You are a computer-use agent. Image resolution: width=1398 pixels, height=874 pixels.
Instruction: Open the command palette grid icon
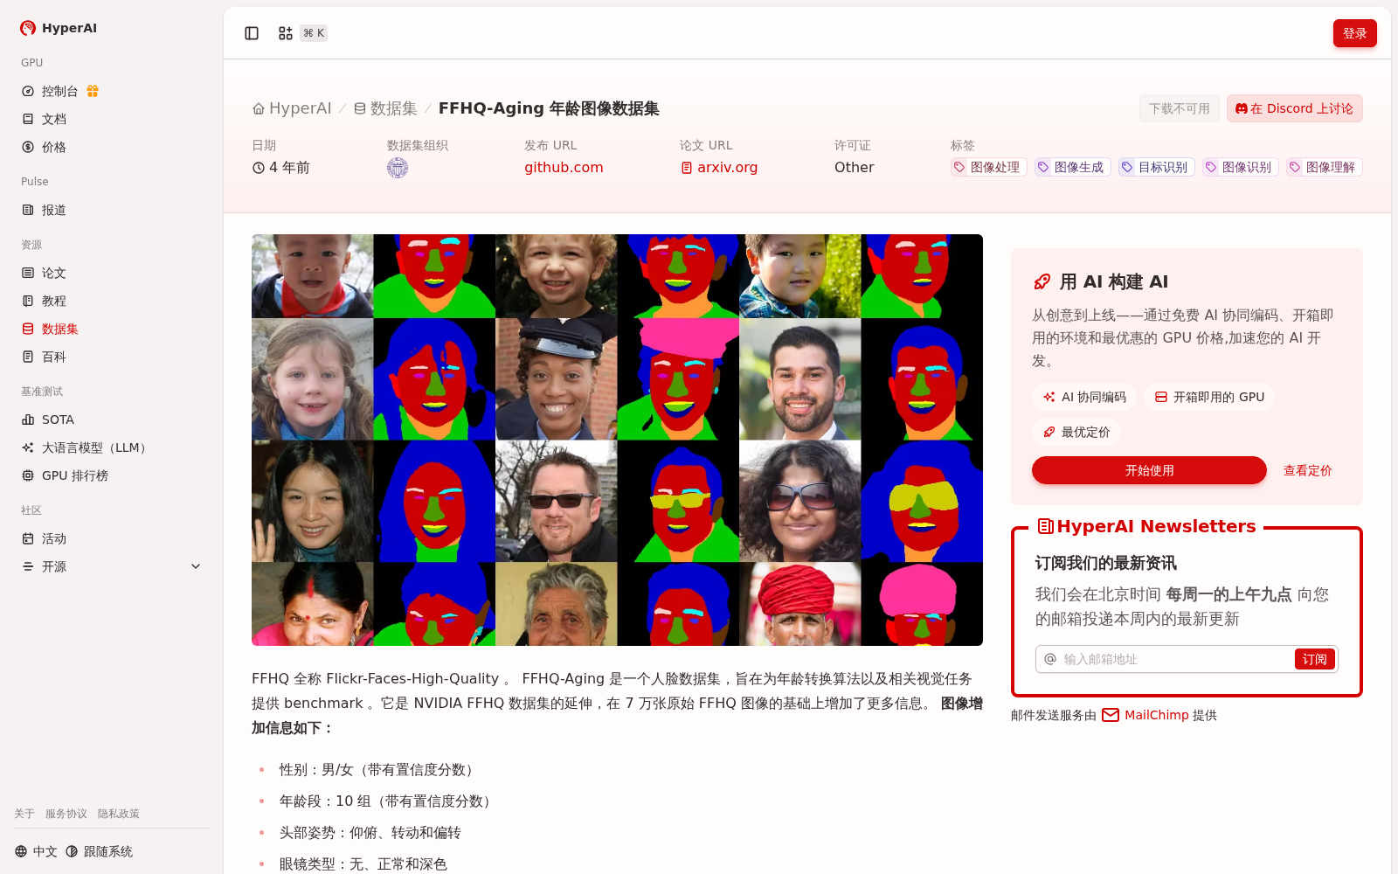point(286,33)
